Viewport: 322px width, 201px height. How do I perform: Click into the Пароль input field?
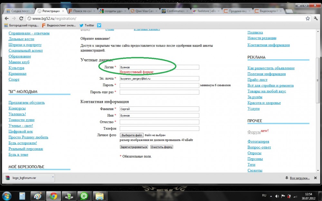(159, 86)
